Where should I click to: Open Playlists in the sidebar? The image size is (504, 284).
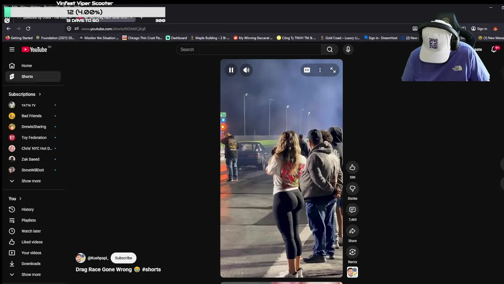coord(33,220)
